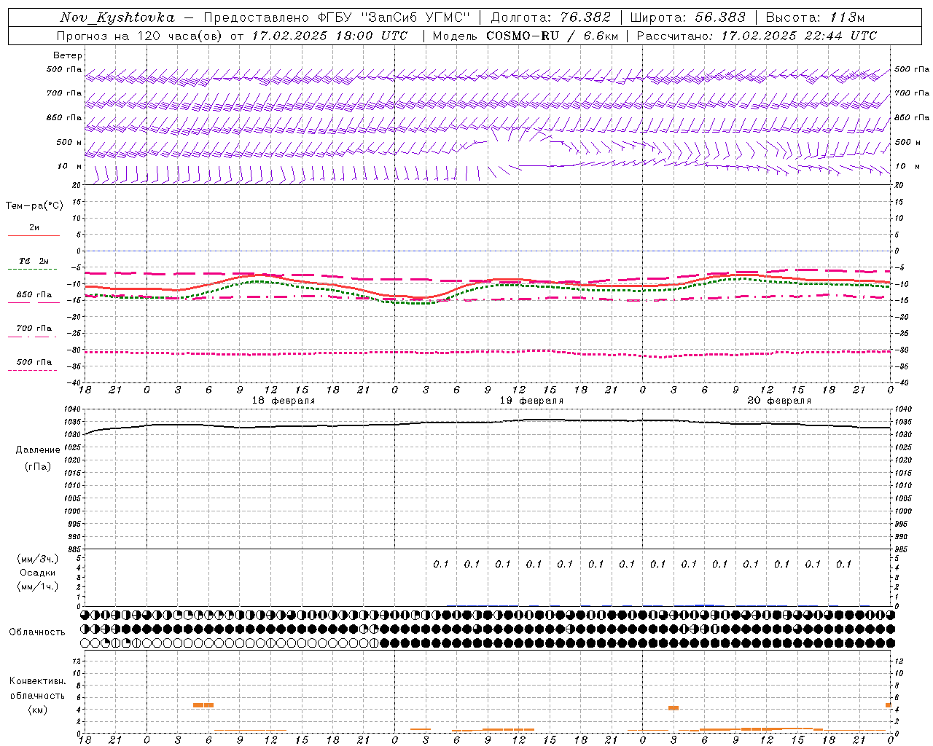Click the latitude value Широта: 56.383
This screenshot has height=746, width=933.
pos(687,17)
